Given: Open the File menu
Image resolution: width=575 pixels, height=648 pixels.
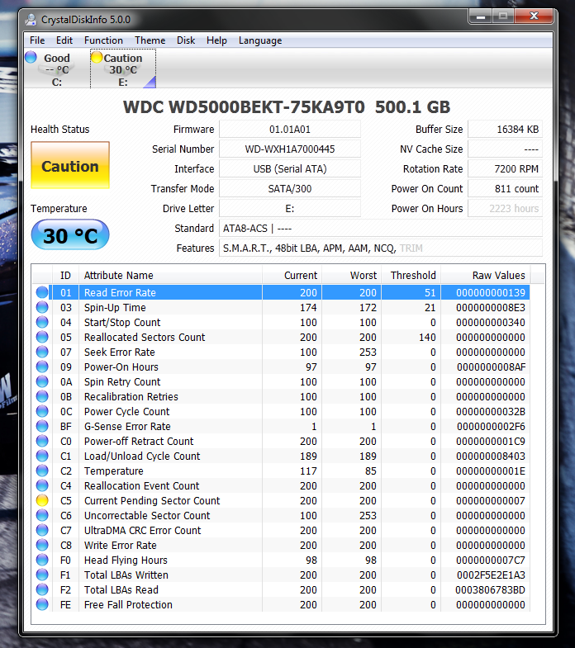Looking at the screenshot, I should click(x=37, y=40).
